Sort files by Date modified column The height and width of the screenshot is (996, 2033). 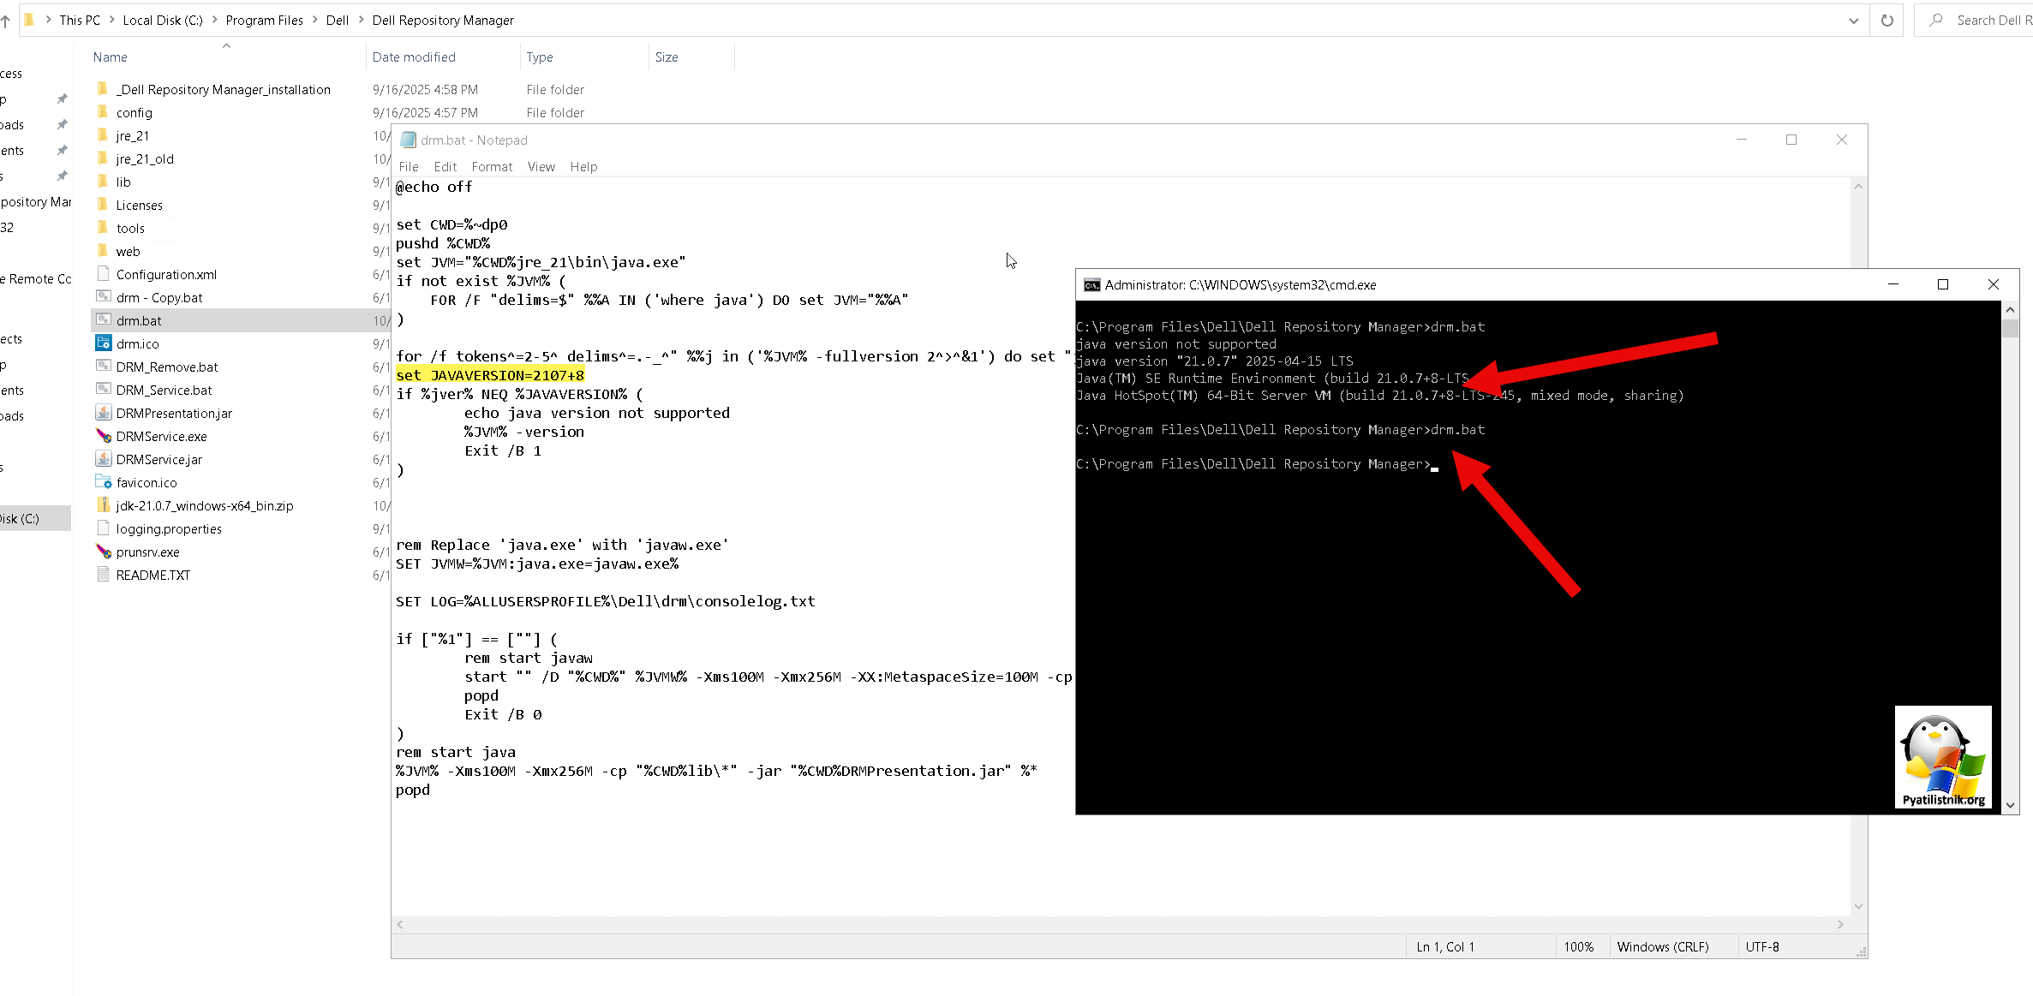click(x=414, y=57)
